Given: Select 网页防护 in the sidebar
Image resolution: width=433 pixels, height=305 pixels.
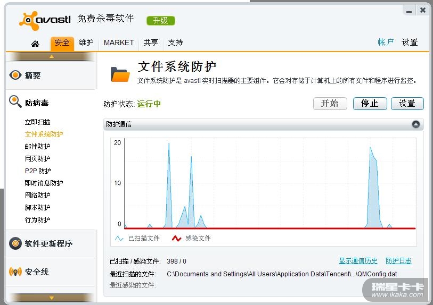Looking at the screenshot, I should [38, 158].
